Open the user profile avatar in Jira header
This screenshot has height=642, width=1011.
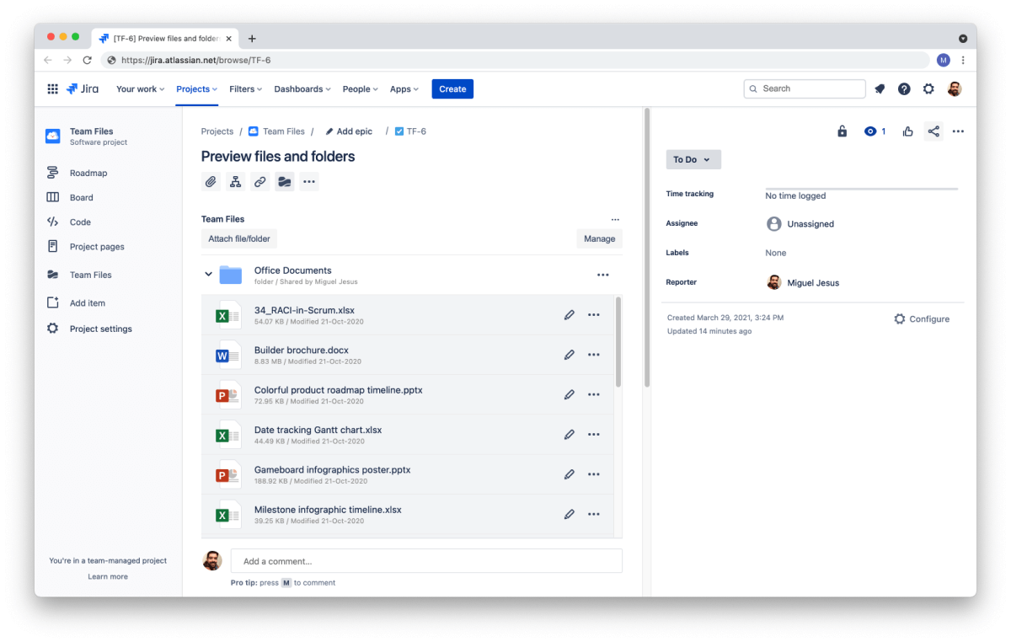pyautogui.click(x=955, y=88)
